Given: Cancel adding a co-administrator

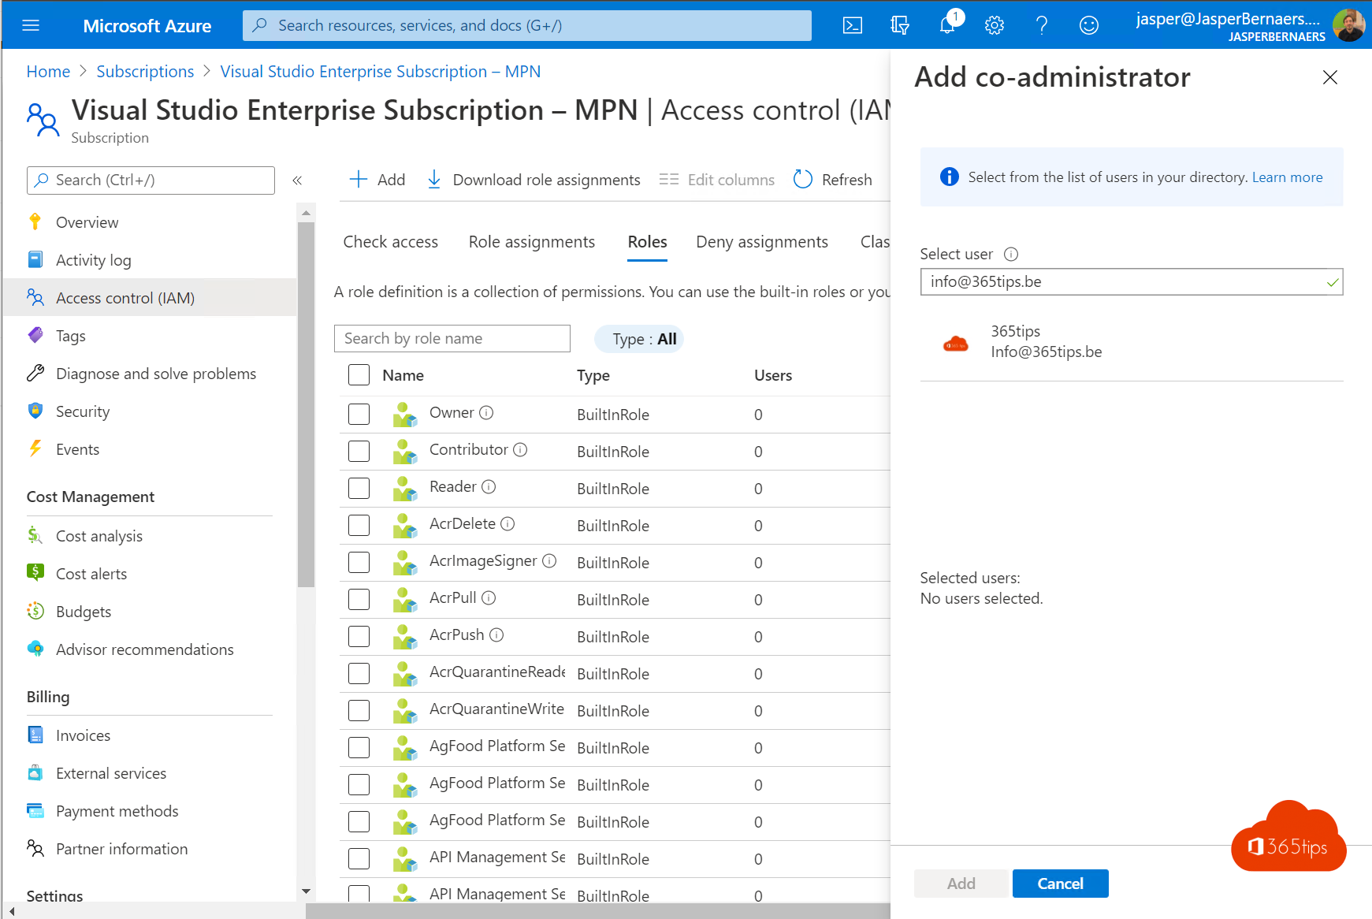Looking at the screenshot, I should click(x=1059, y=883).
